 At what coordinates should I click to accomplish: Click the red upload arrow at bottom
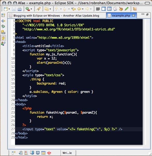[x=49, y=153]
